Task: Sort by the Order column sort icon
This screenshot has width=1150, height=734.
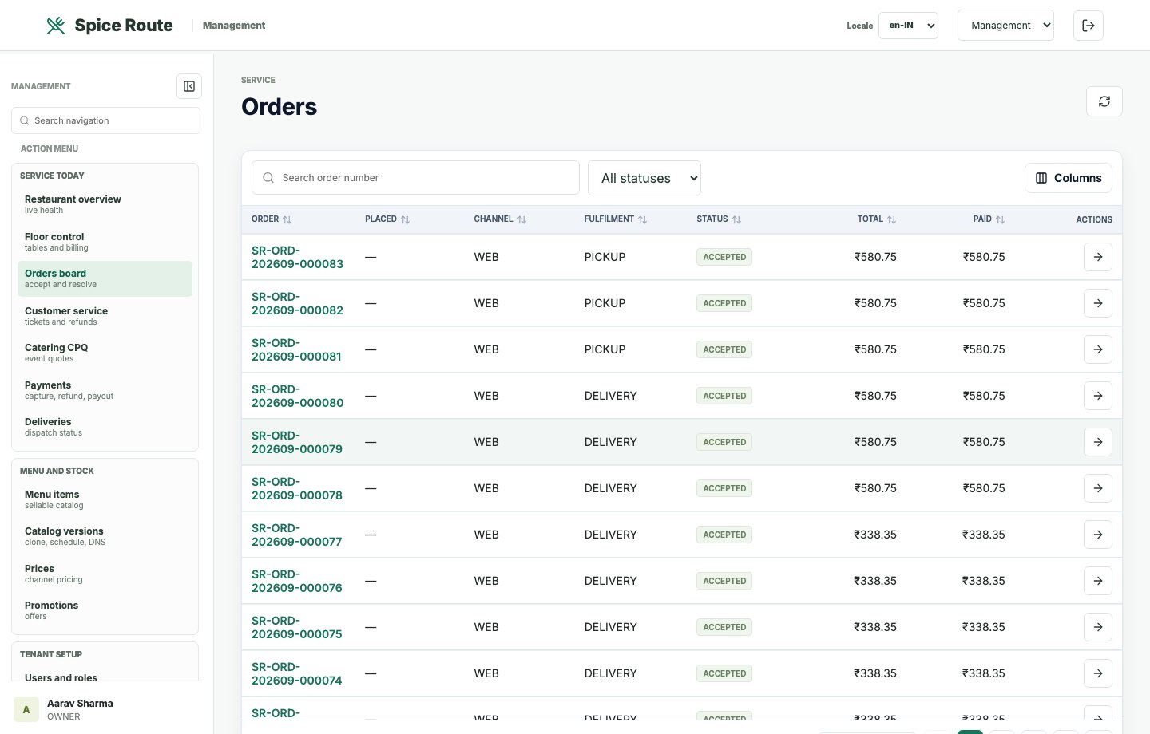Action: (287, 219)
